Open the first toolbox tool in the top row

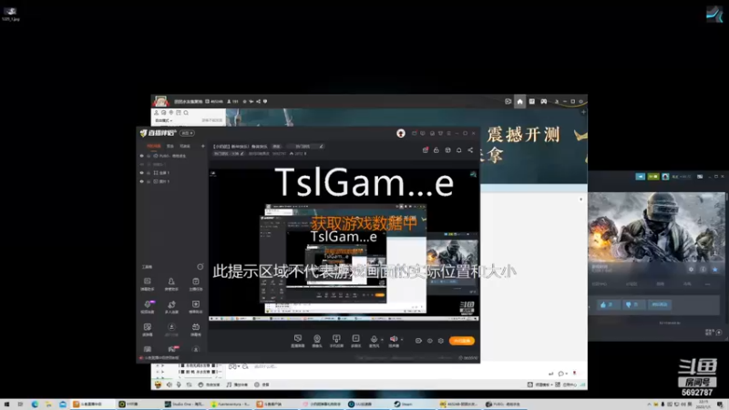click(148, 284)
